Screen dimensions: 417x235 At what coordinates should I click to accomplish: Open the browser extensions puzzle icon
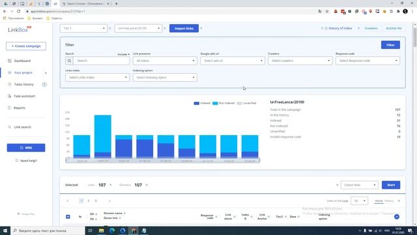point(398,12)
